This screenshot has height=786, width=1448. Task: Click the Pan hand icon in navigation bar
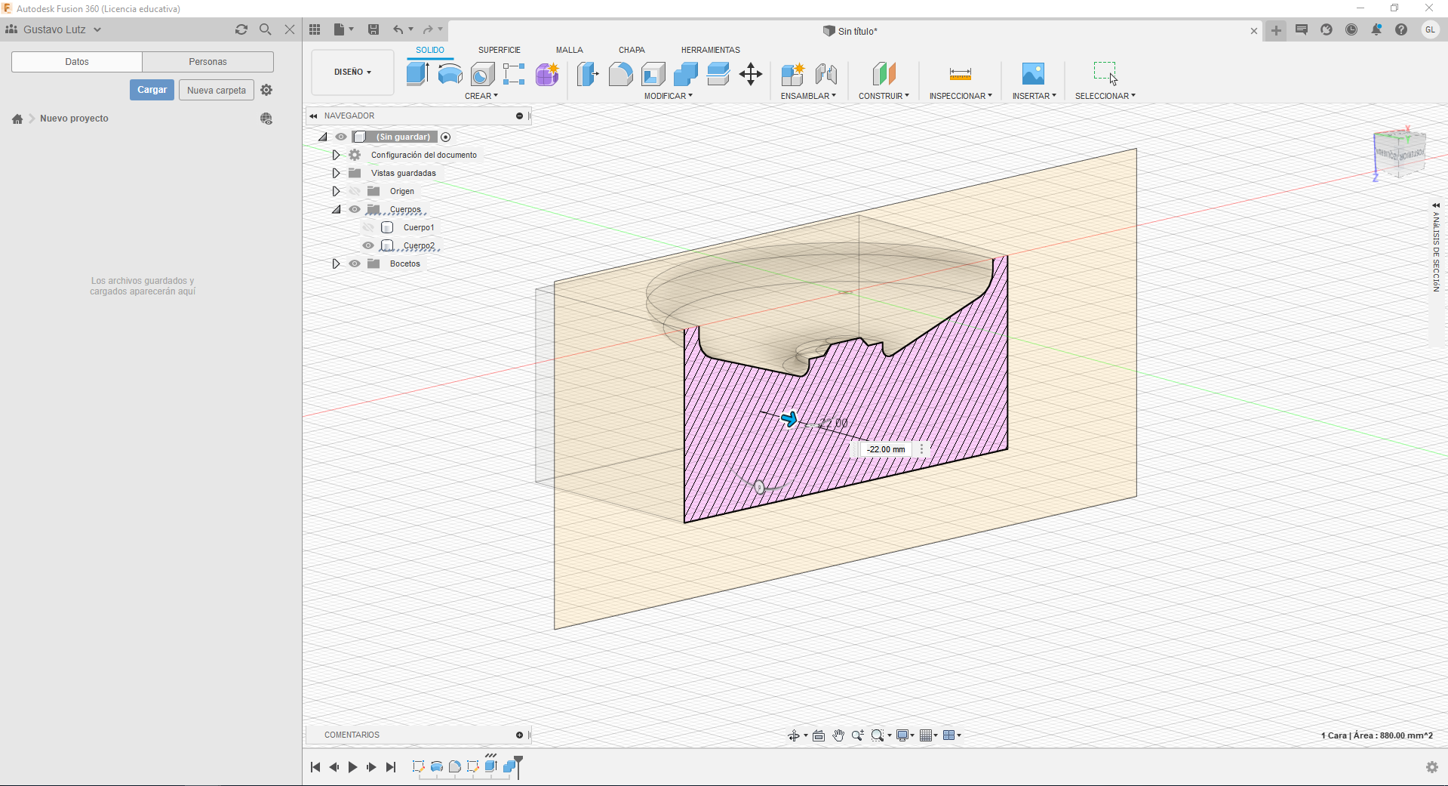(x=838, y=735)
